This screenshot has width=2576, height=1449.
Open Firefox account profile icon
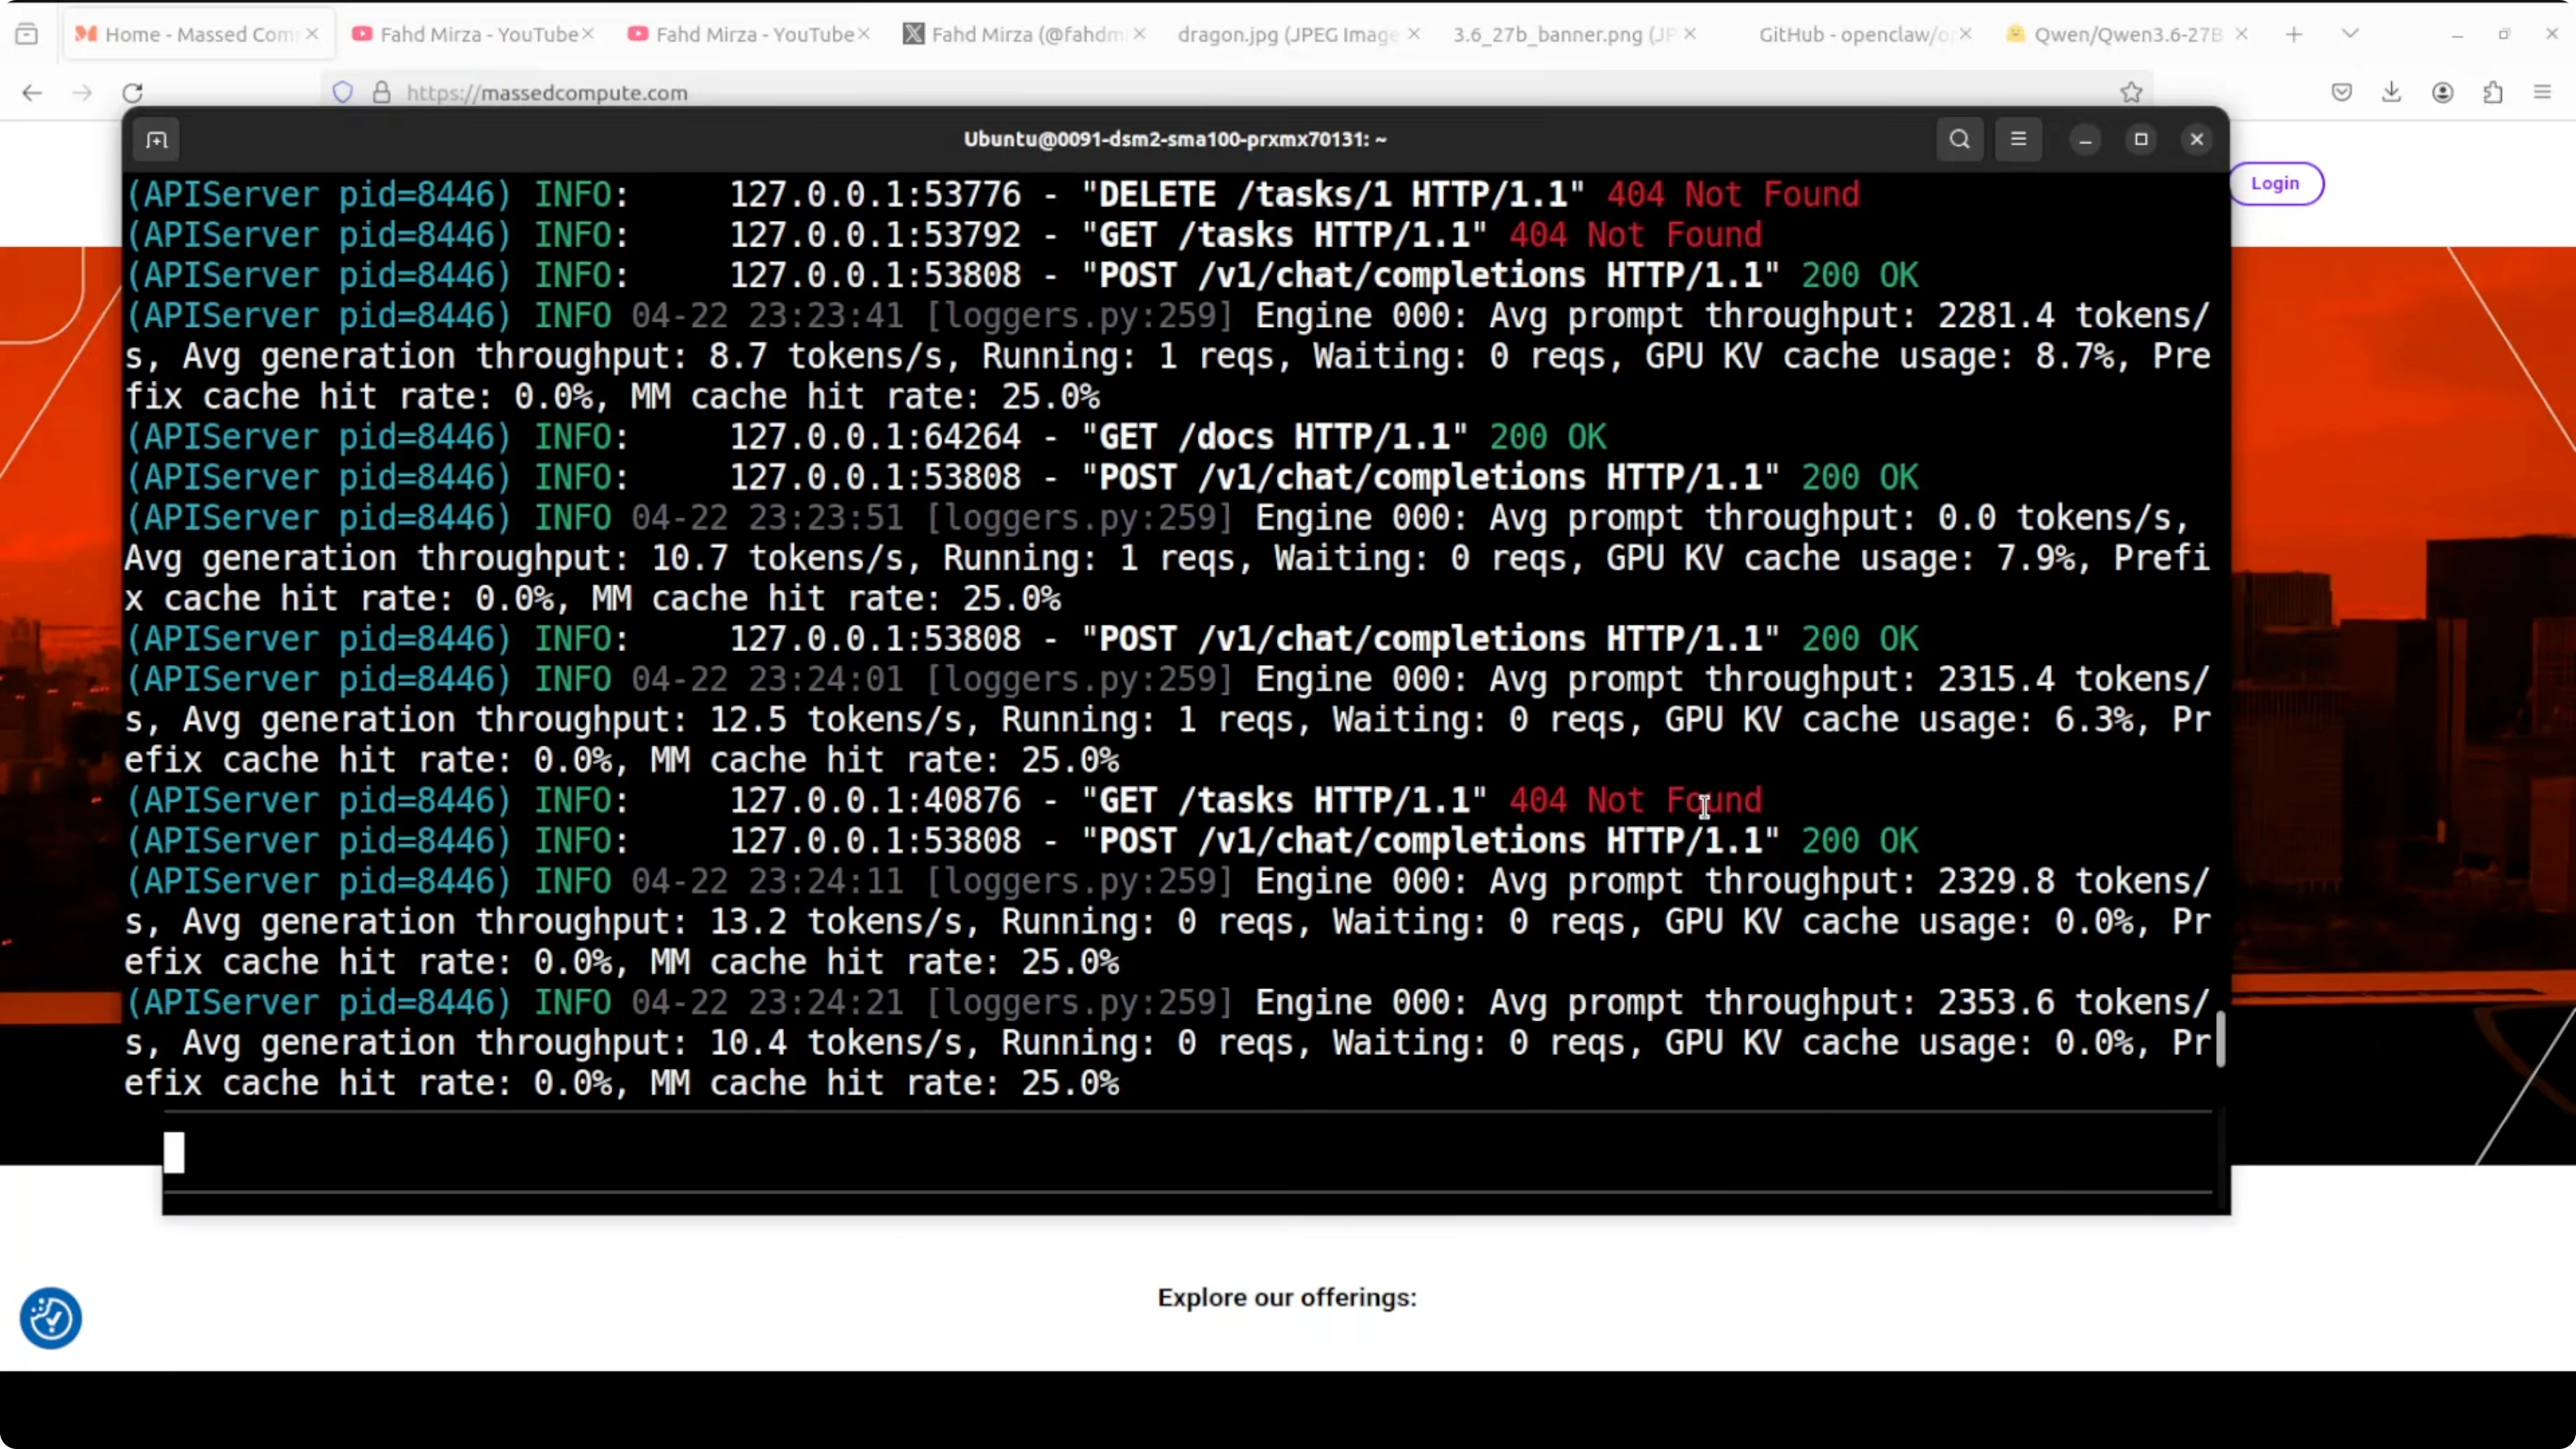tap(2442, 93)
